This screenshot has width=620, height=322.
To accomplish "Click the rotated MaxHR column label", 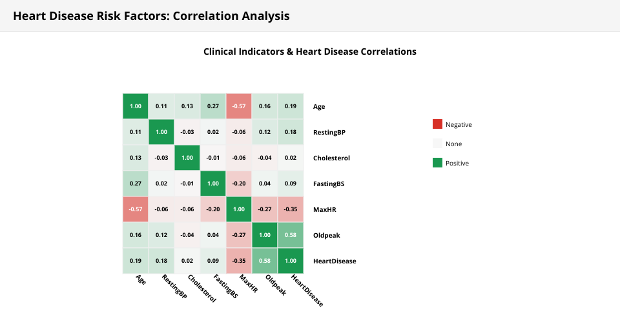I will click(248, 284).
